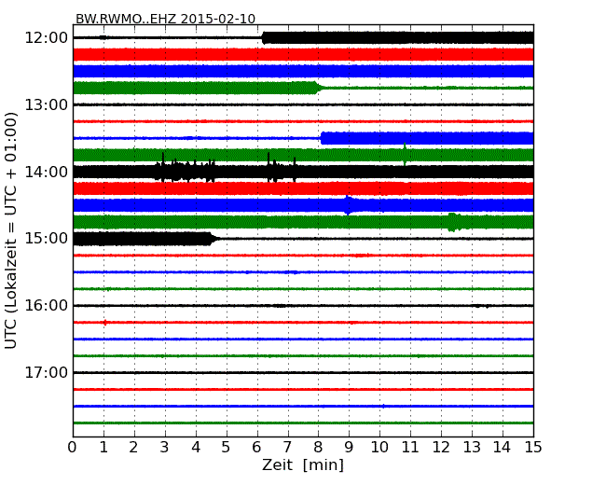
Task: Click the x-axis tick label 0
Action: (73, 448)
